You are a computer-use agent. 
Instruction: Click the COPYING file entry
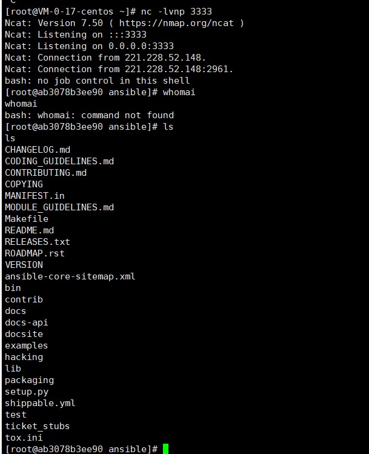click(x=24, y=184)
